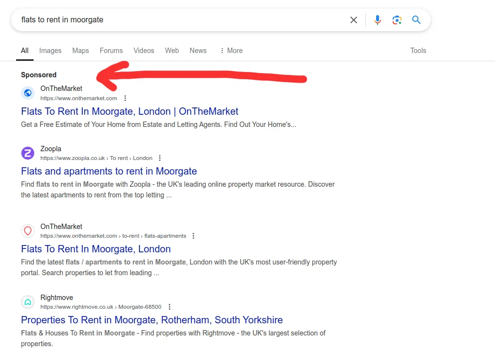Open three-dot options next to Rightmove URL

[170, 307]
